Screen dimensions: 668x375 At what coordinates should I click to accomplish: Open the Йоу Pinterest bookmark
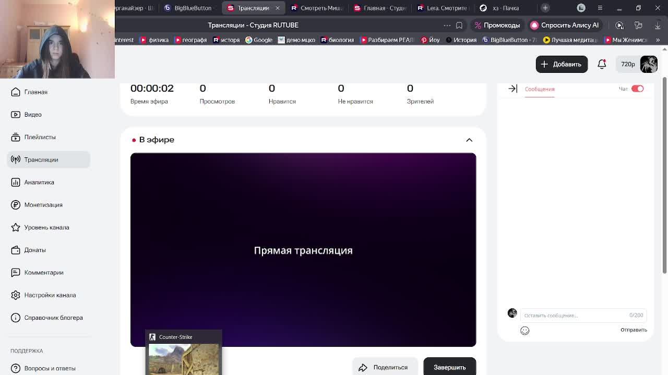coord(431,40)
